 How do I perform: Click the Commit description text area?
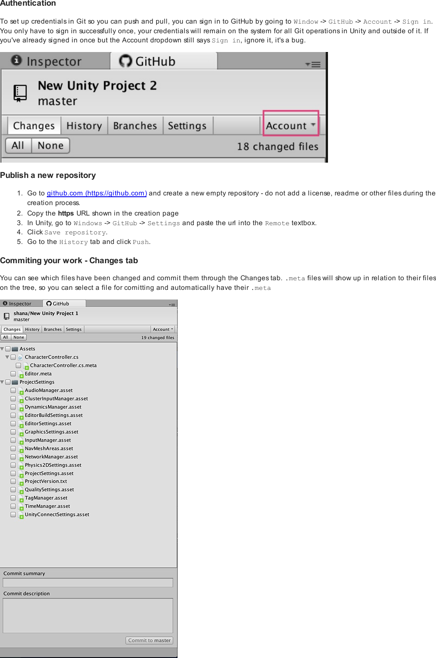(88, 616)
